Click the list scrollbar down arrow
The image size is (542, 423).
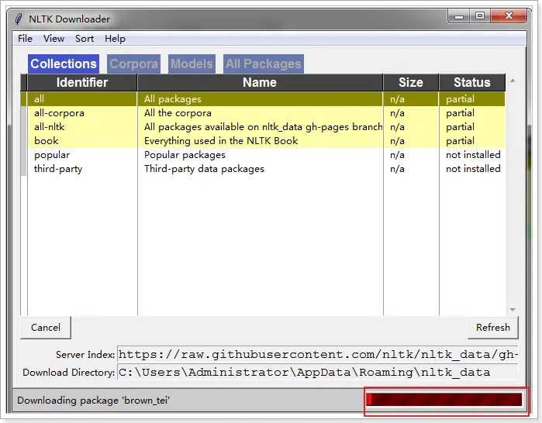[513, 310]
